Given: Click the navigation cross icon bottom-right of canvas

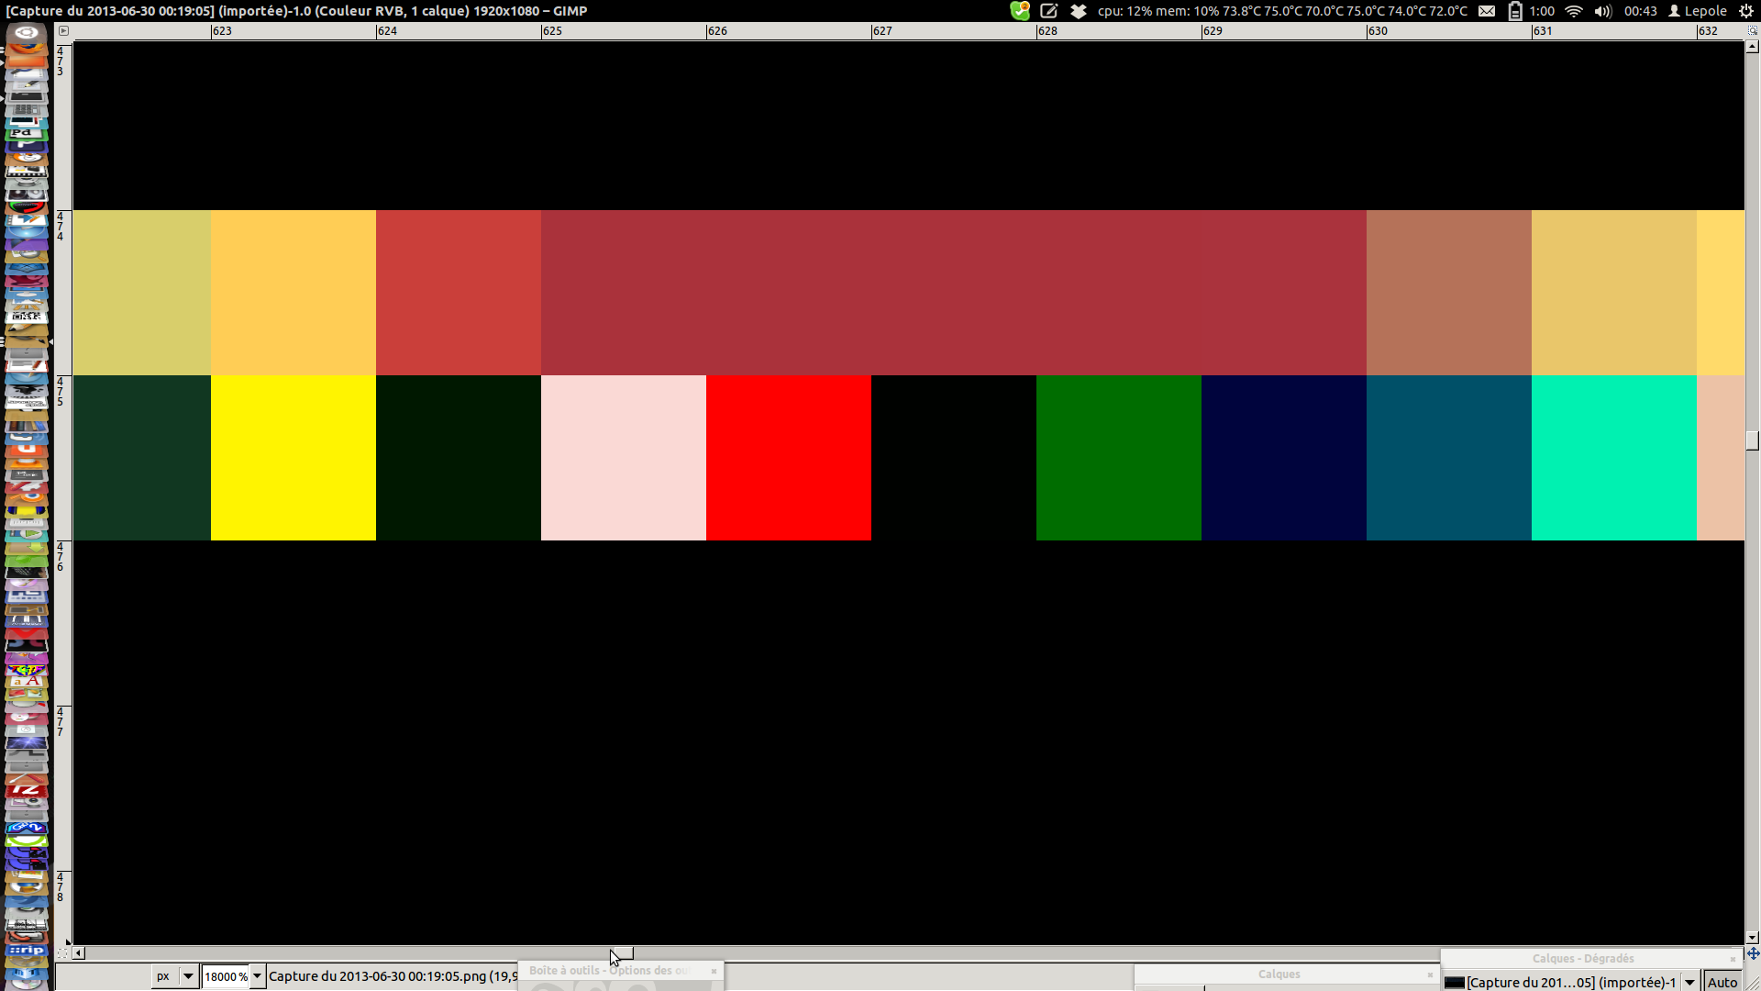Looking at the screenshot, I should click(x=1753, y=953).
